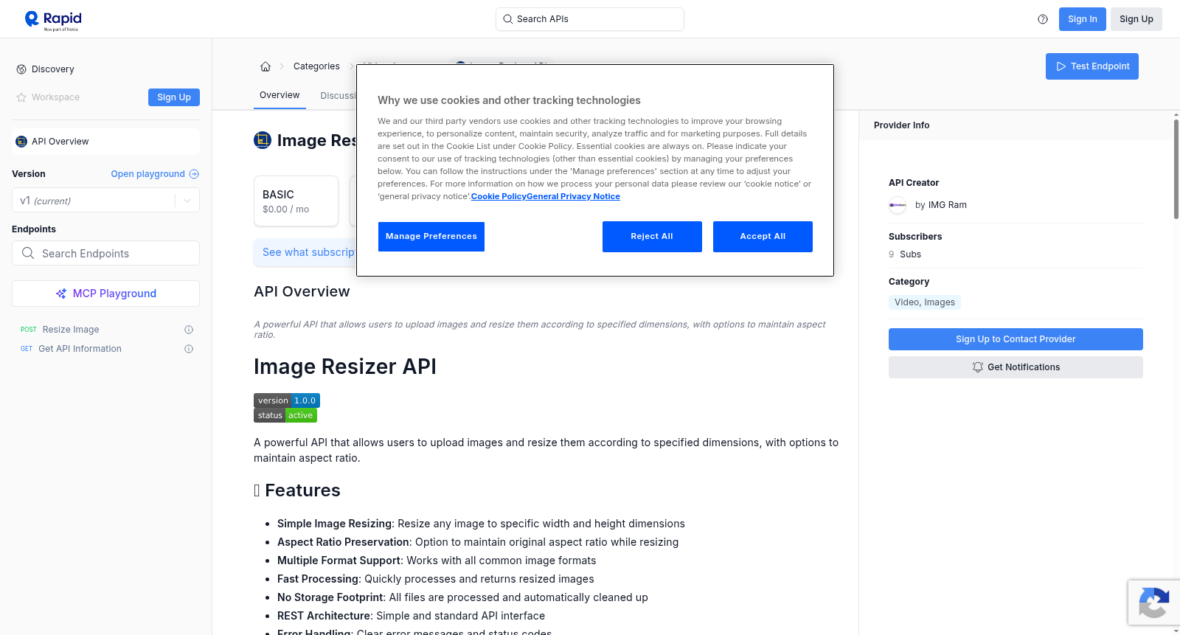Click the IMG Ram provider avatar

[898, 205]
